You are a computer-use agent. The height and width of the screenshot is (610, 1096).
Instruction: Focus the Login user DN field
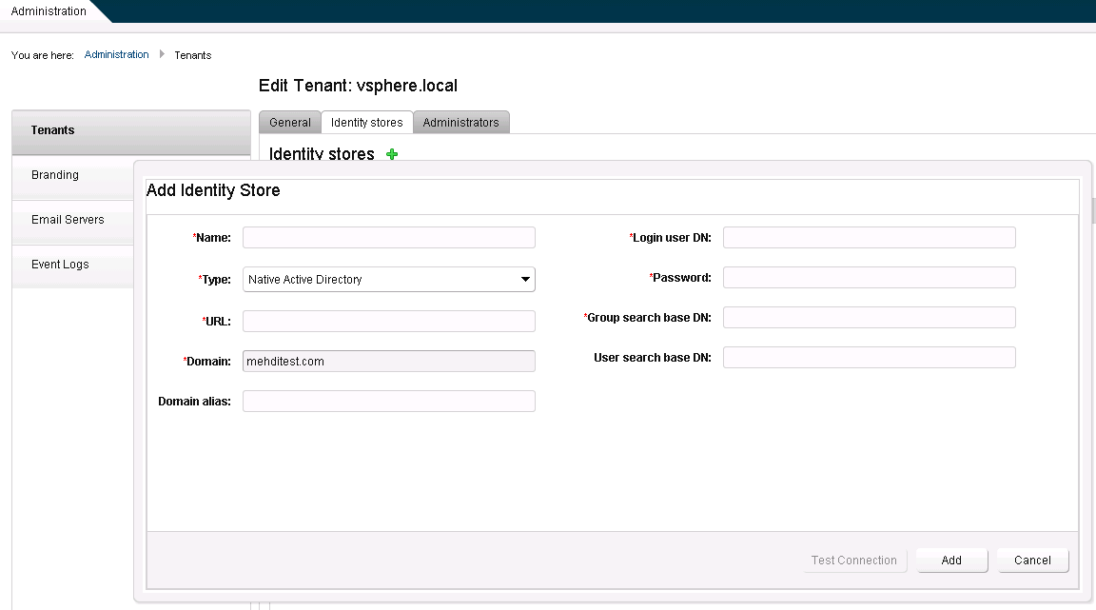coord(869,238)
